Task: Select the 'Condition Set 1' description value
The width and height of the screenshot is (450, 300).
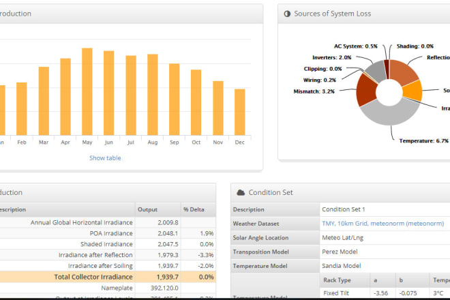Action: tap(343, 209)
